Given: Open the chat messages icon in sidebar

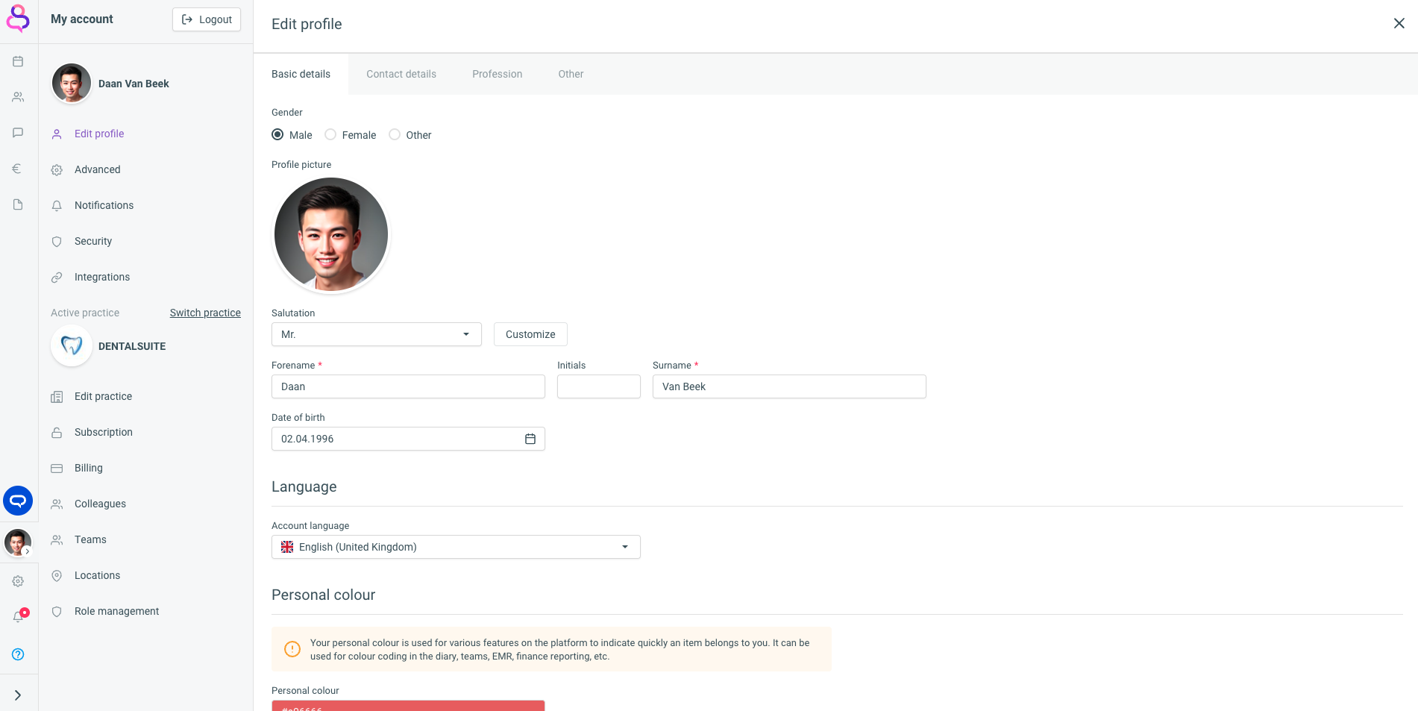Looking at the screenshot, I should 18,133.
